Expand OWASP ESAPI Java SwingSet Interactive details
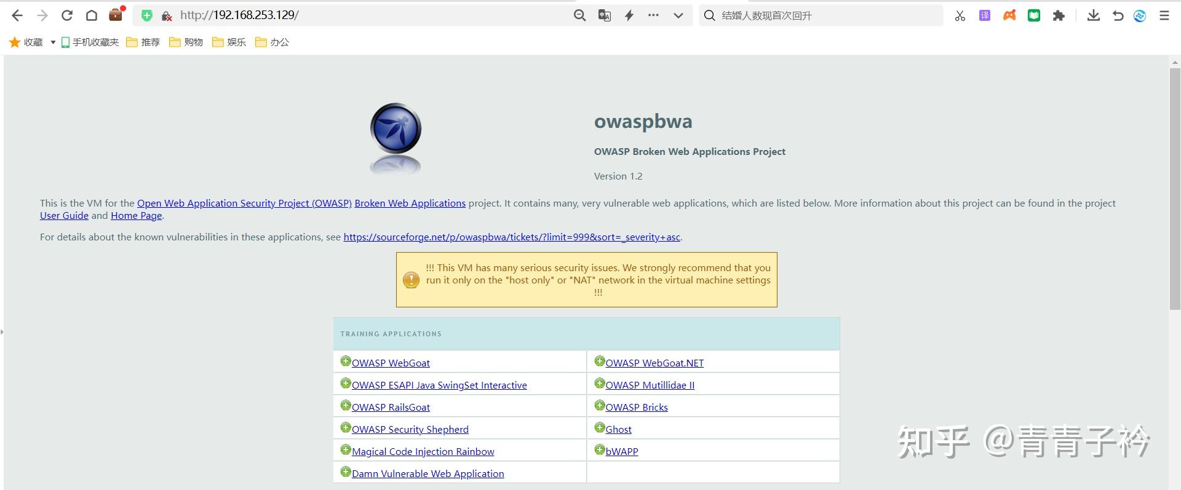The width and height of the screenshot is (1181, 490). tap(346, 384)
